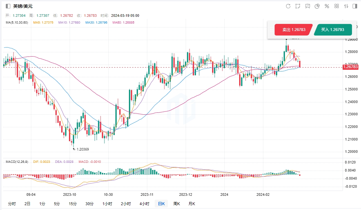Toggle the percent scale icon
This screenshot has height=210, width=361.
click(x=327, y=6)
